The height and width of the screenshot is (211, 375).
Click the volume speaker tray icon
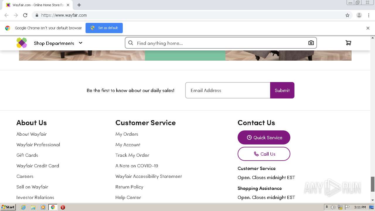tap(333, 207)
